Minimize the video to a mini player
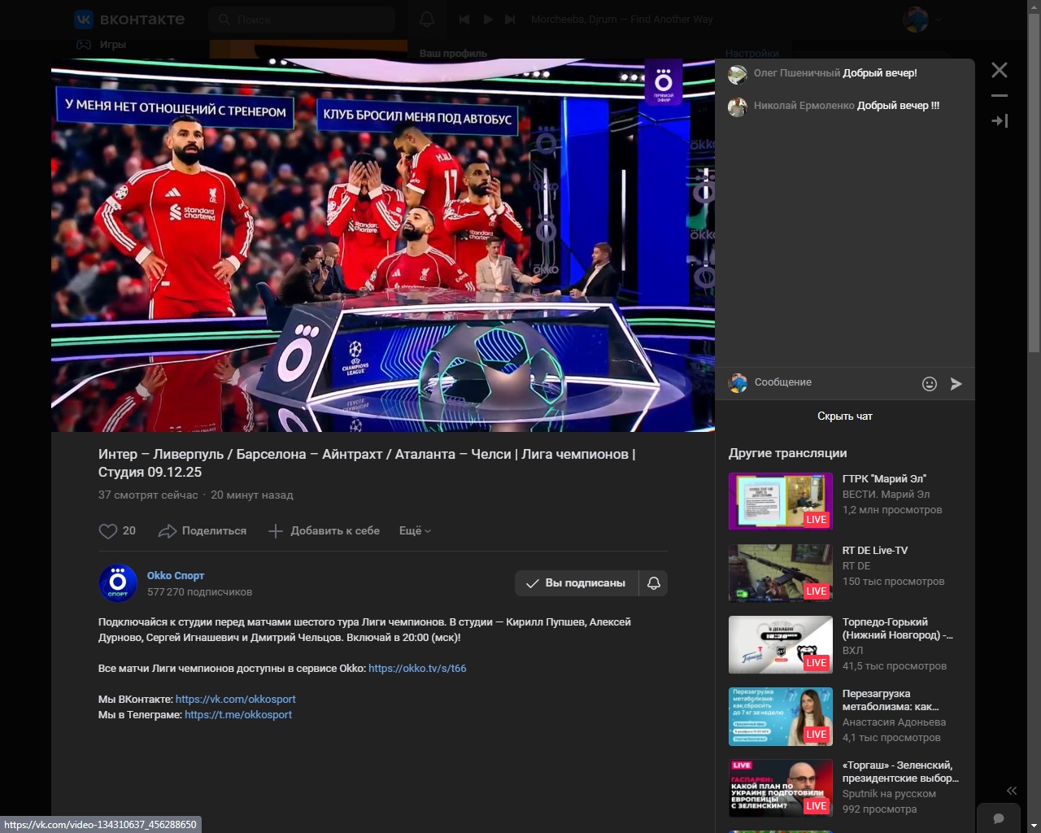This screenshot has width=1041, height=833. pyautogui.click(x=1000, y=96)
